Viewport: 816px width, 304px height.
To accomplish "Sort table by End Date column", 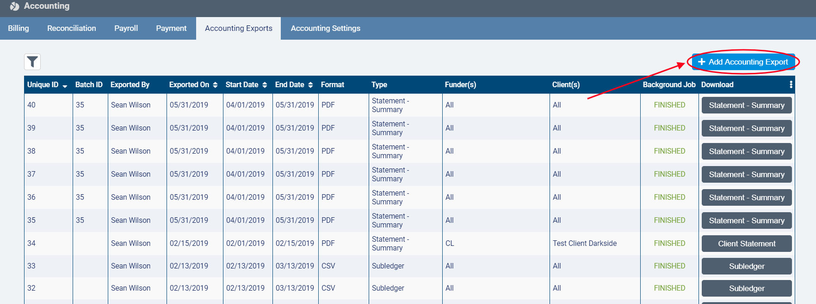I will [310, 85].
